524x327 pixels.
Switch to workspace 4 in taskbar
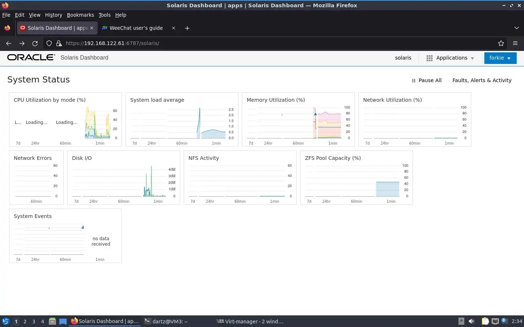pyautogui.click(x=43, y=322)
